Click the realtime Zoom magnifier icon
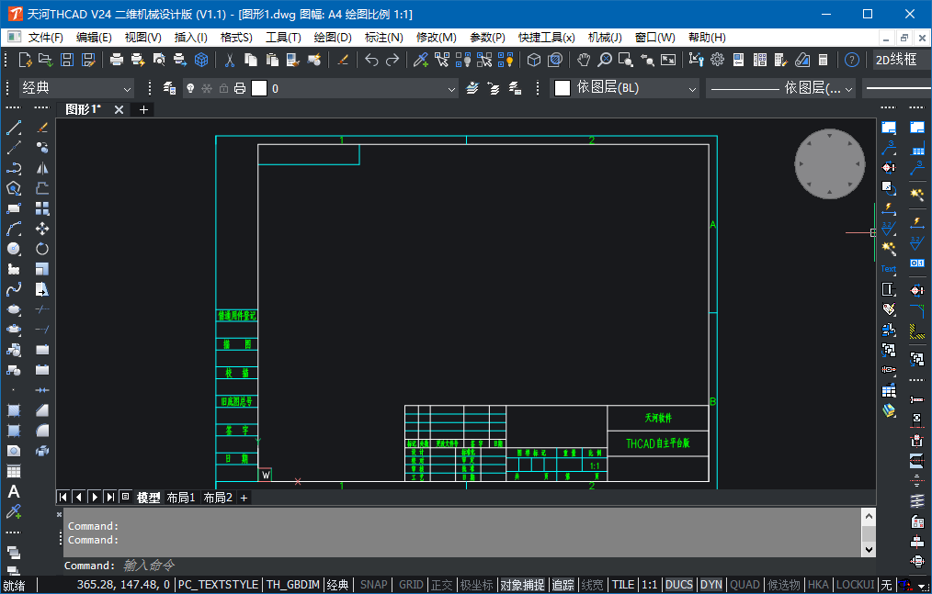Viewport: 932px width, 594px height. tap(605, 60)
